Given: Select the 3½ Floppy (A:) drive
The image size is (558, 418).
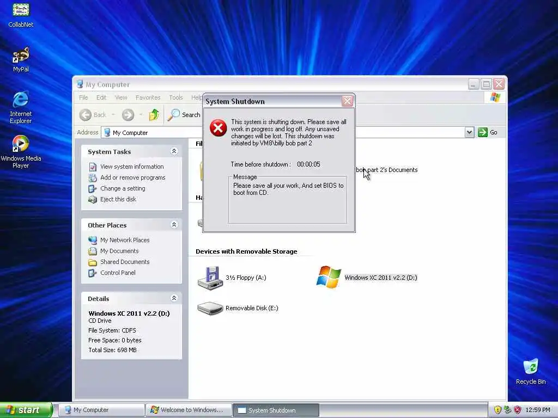Looking at the screenshot, I should click(232, 278).
